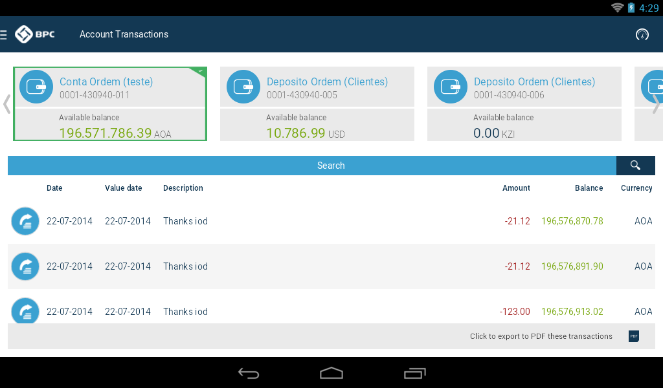The height and width of the screenshot is (388, 663).
Task: Expand more accounts using the right chevron
Action: pos(657,102)
